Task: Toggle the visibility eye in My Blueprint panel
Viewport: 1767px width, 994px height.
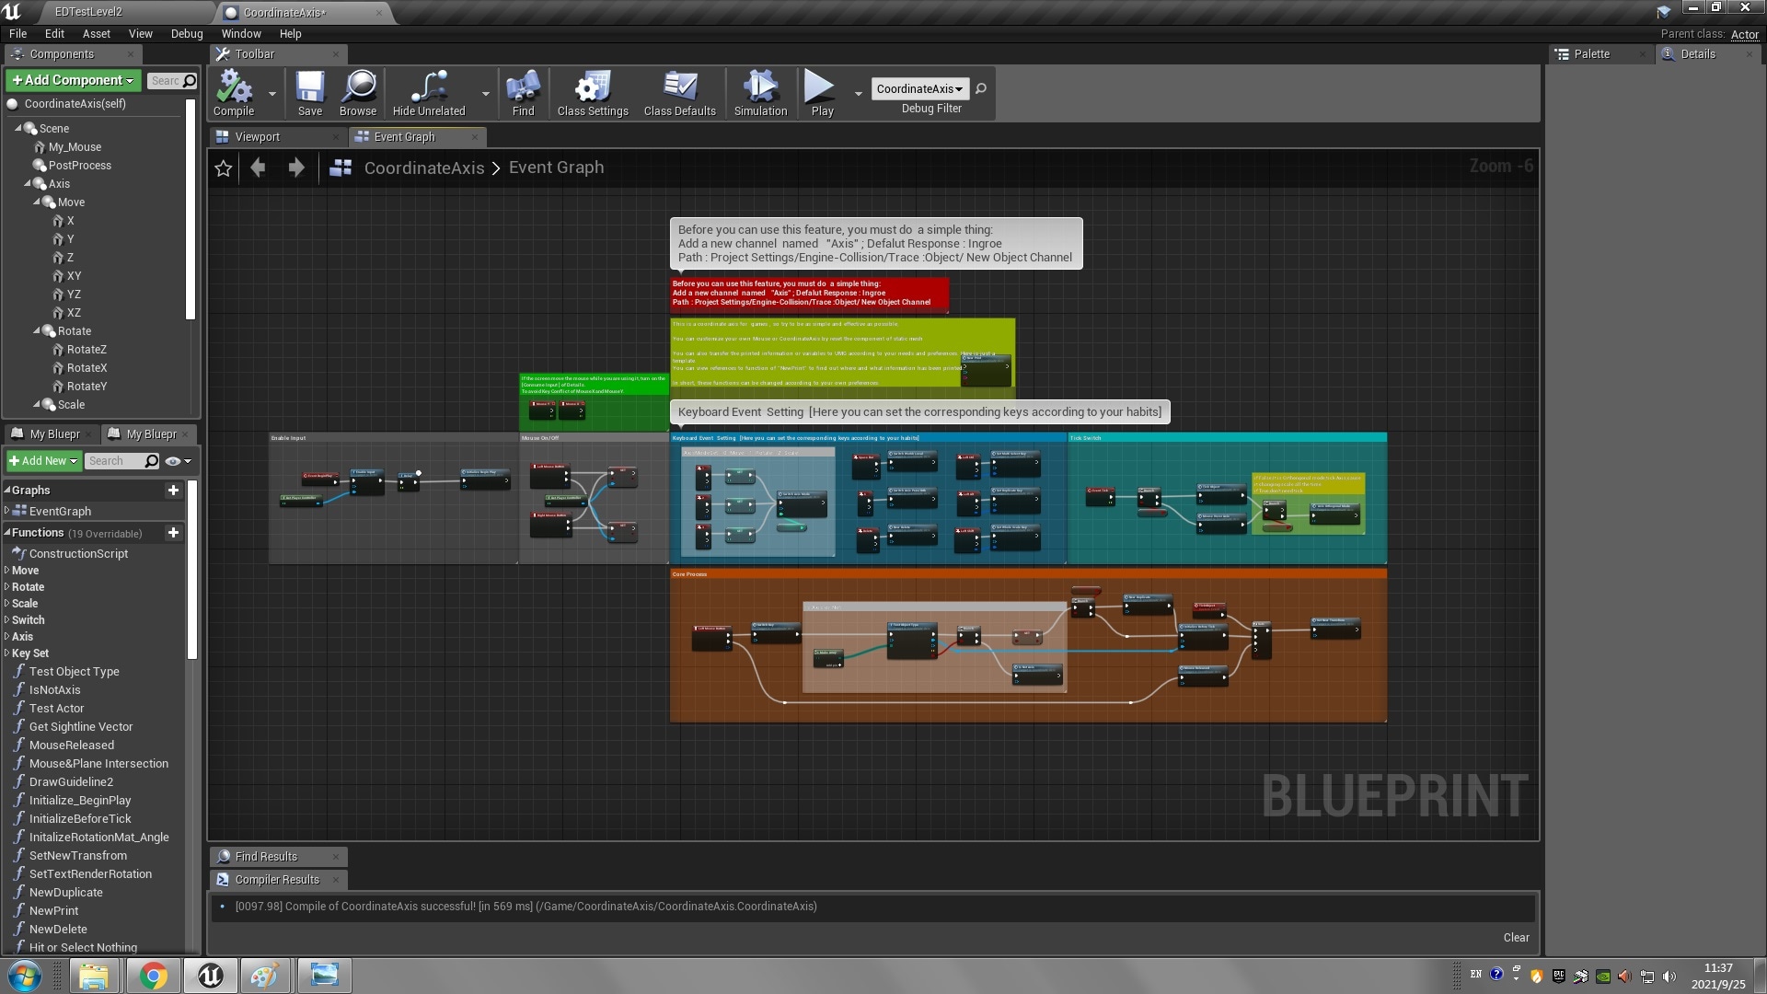Action: (174, 460)
